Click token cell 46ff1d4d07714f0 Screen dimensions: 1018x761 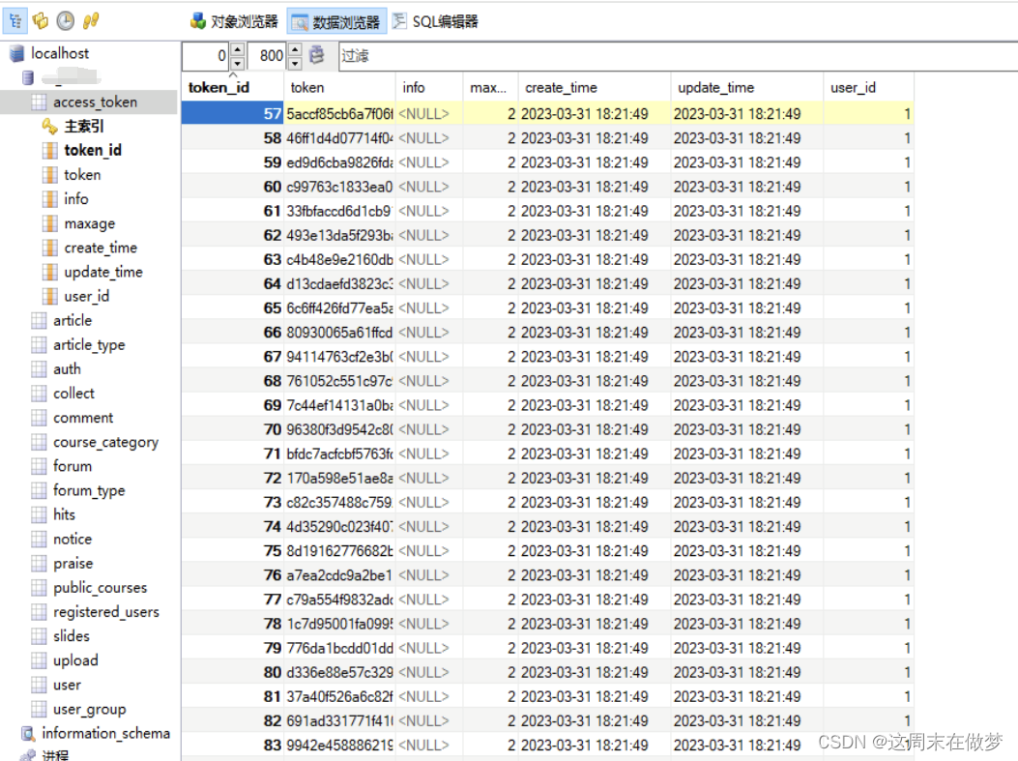coord(339,138)
